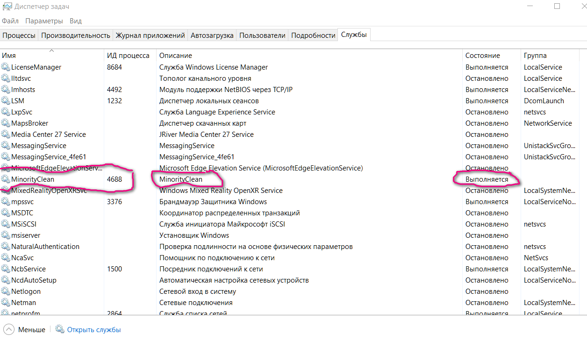This screenshot has width=587, height=341.
Task: Click the Открыть службы link
Action: coord(94,330)
